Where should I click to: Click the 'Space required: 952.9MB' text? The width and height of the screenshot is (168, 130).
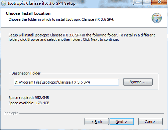coord(29,98)
